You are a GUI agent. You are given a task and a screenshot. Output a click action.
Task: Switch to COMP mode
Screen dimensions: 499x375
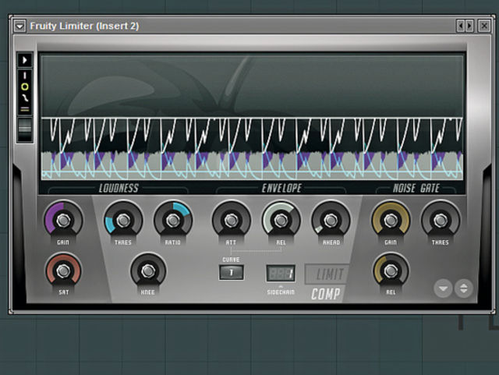pyautogui.click(x=326, y=294)
